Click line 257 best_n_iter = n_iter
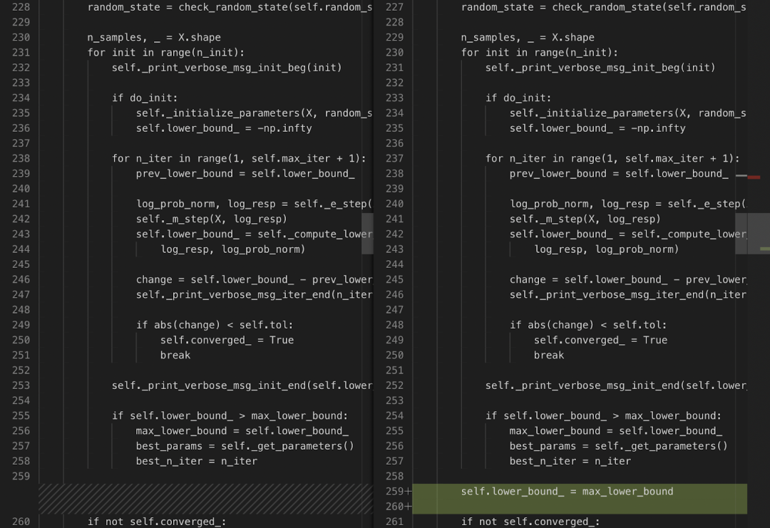 tap(570, 461)
